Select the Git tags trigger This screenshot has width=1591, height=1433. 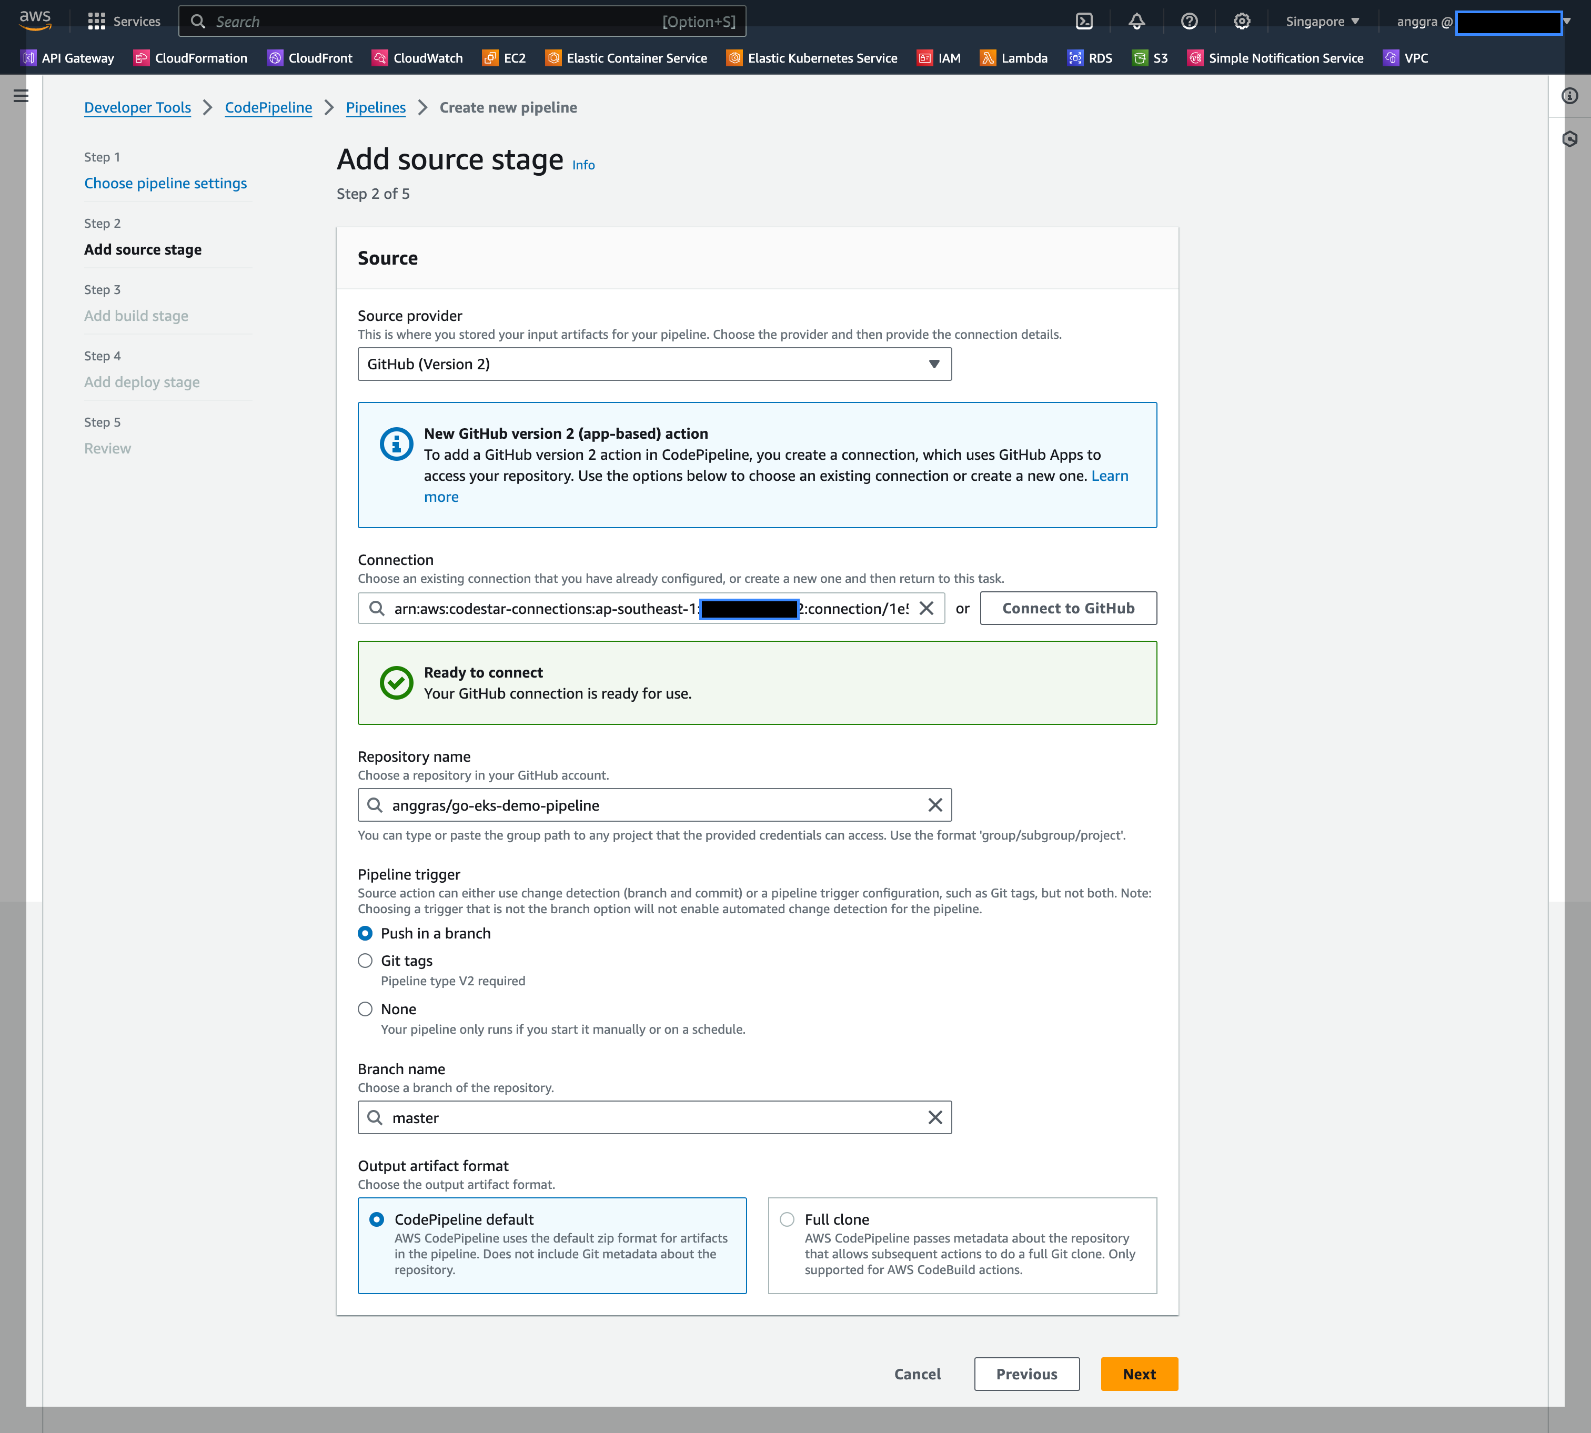coord(366,961)
